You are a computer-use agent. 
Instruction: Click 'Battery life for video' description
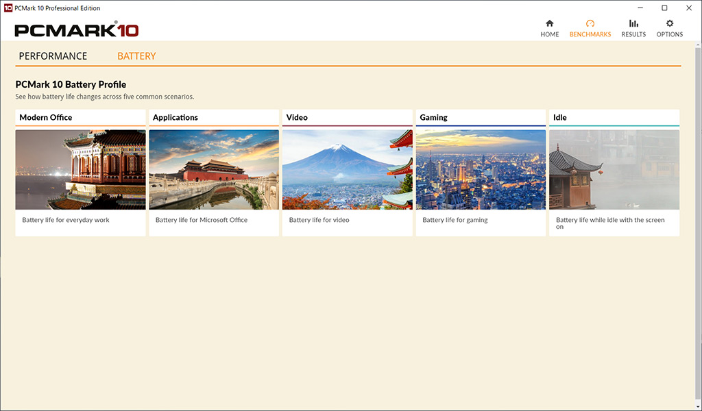pyautogui.click(x=319, y=220)
